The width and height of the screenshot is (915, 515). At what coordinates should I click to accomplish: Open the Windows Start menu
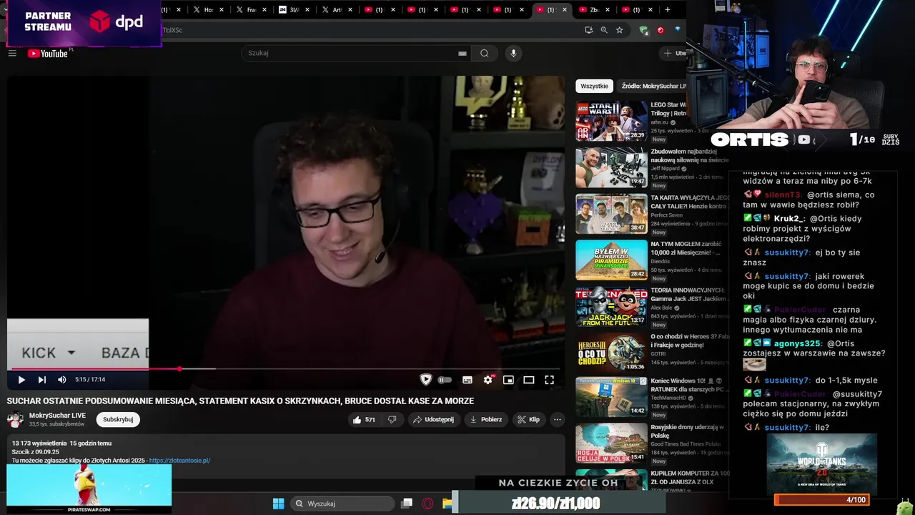[278, 504]
